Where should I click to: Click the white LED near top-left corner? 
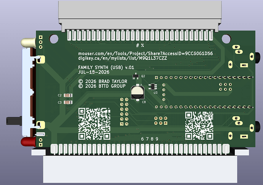click(x=28, y=43)
